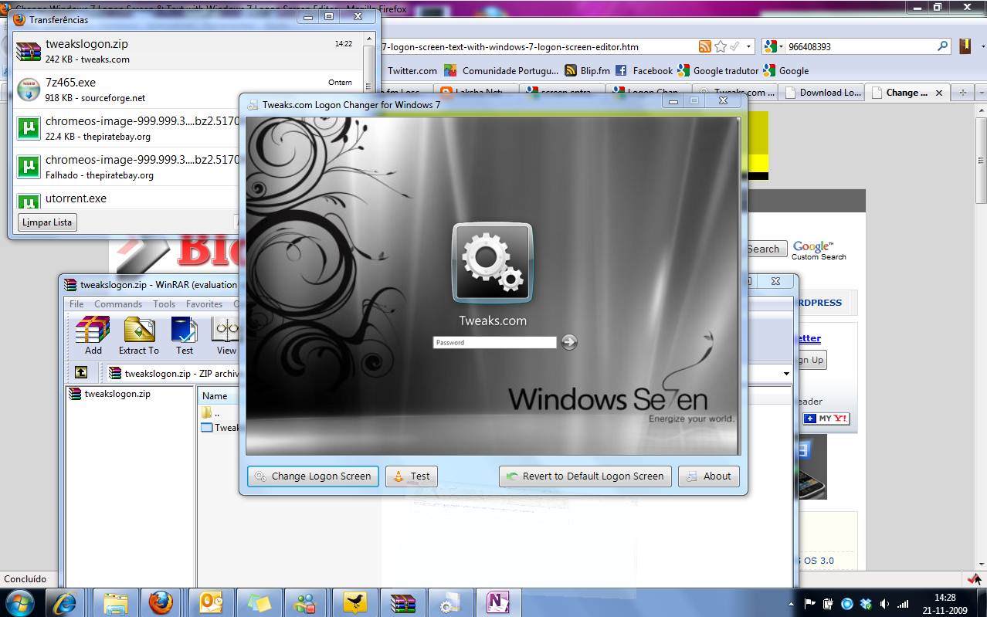Viewport: 987px width, 617px height.
Task: Open the Commands menu in WinRAR
Action: [x=118, y=304]
